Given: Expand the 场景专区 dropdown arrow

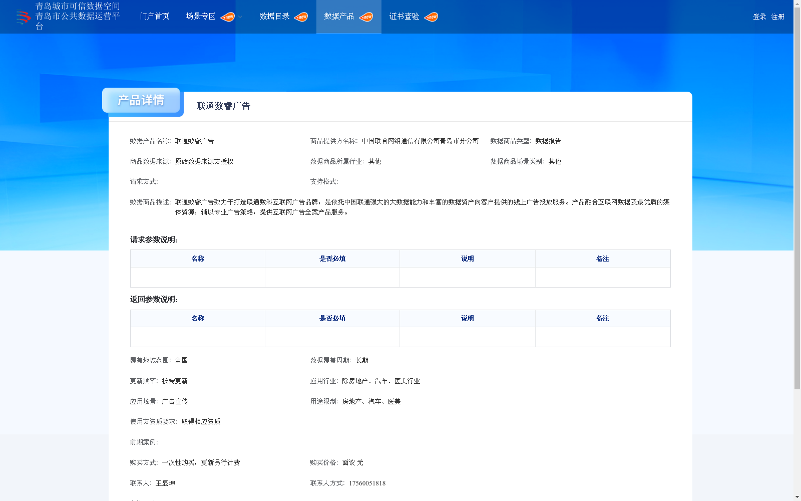Looking at the screenshot, I should pyautogui.click(x=240, y=17).
